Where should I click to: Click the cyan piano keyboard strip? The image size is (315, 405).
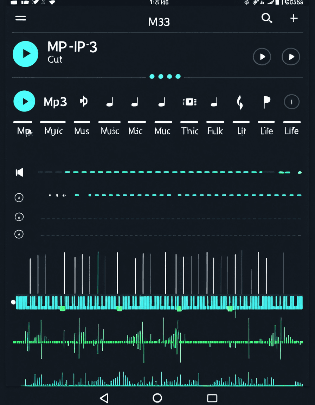click(159, 303)
